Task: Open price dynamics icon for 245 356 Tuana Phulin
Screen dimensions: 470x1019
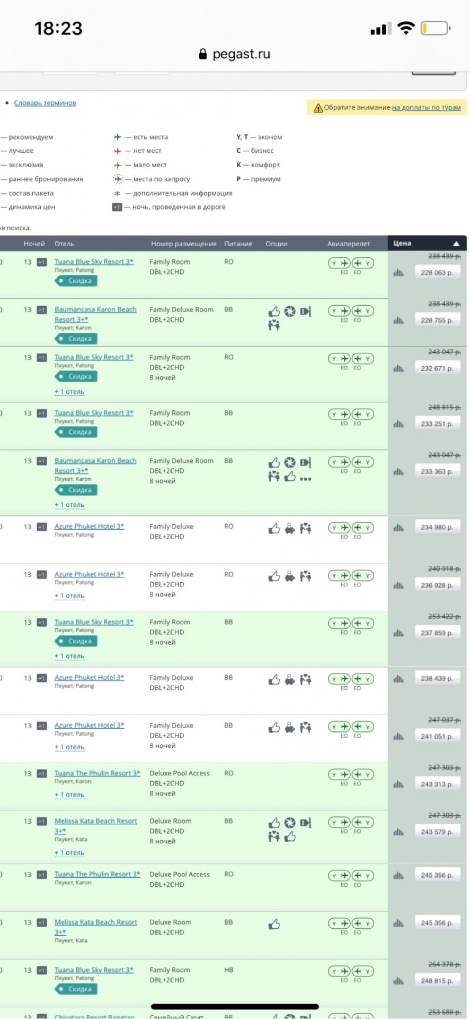Action: pyautogui.click(x=398, y=876)
